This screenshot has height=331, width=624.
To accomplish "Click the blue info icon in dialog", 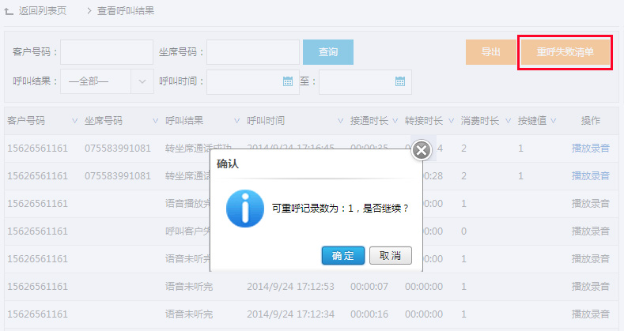I will tap(244, 209).
